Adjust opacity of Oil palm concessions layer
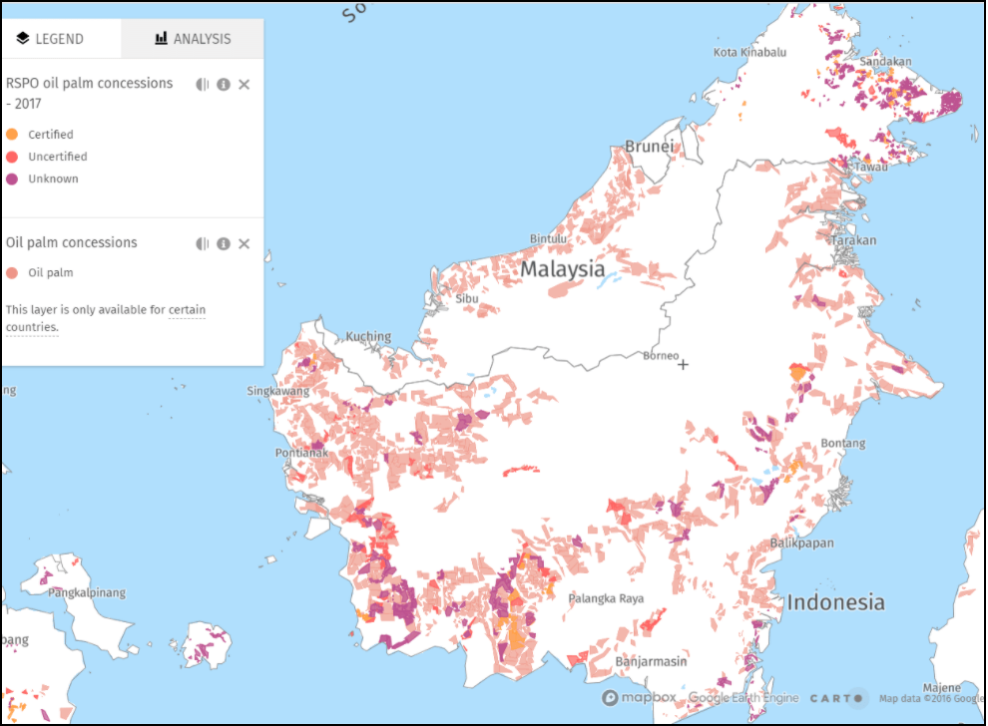Screen dimensions: 988x726 click(203, 243)
